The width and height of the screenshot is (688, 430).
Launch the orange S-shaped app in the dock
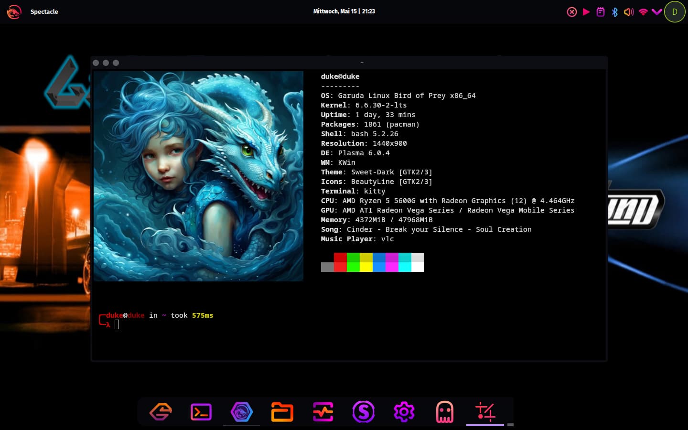pos(161,412)
